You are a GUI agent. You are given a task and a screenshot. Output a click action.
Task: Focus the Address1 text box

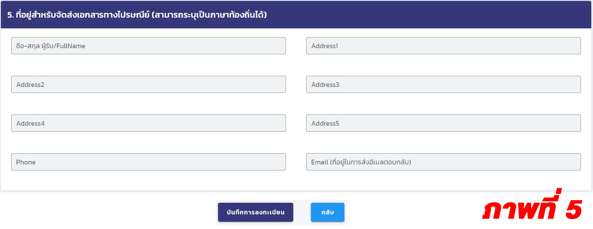tap(443, 46)
